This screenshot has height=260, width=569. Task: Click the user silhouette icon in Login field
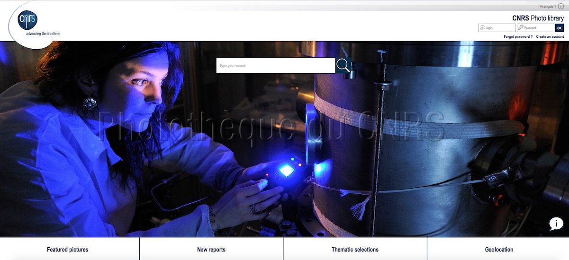[482, 28]
